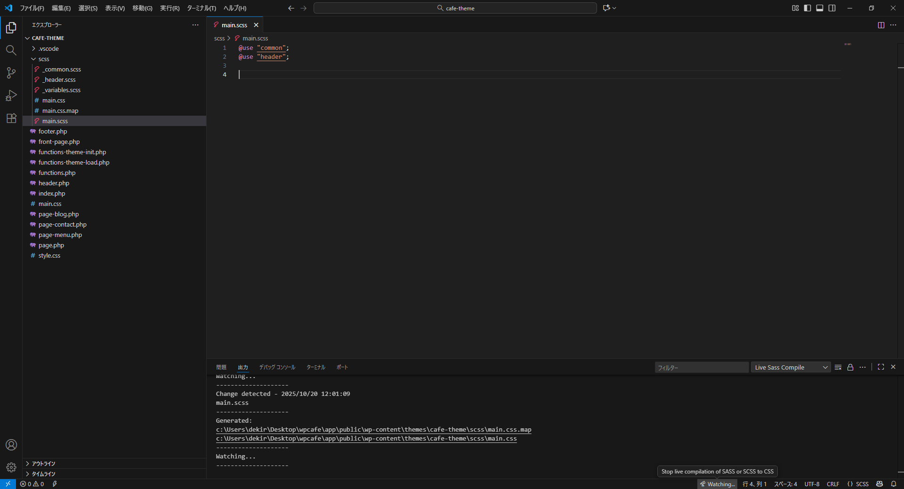
Task: Open the Source Control view
Action: coord(11,73)
